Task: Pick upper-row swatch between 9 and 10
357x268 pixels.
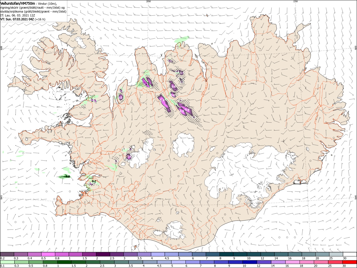Action: click(x=240, y=254)
